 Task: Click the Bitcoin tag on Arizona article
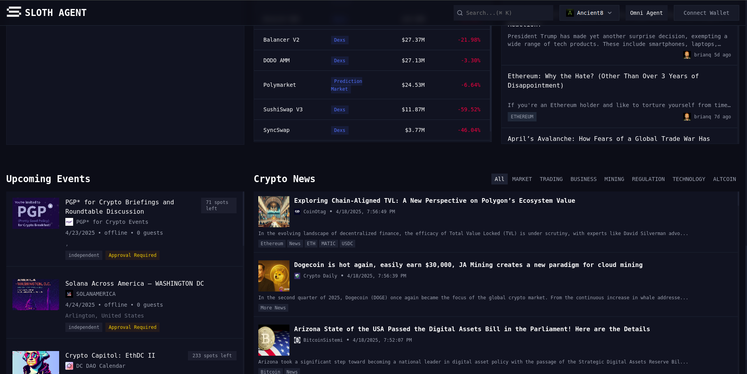point(270,372)
